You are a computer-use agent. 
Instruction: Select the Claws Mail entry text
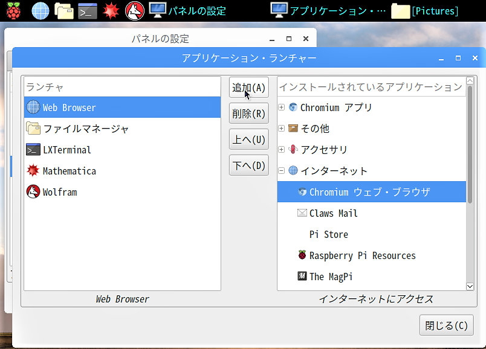click(334, 213)
